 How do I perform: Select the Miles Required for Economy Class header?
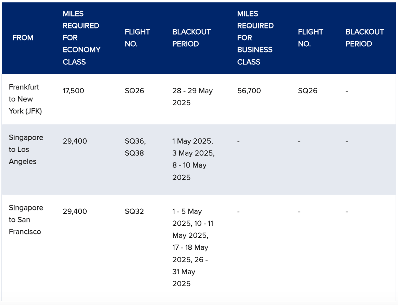[x=82, y=38]
